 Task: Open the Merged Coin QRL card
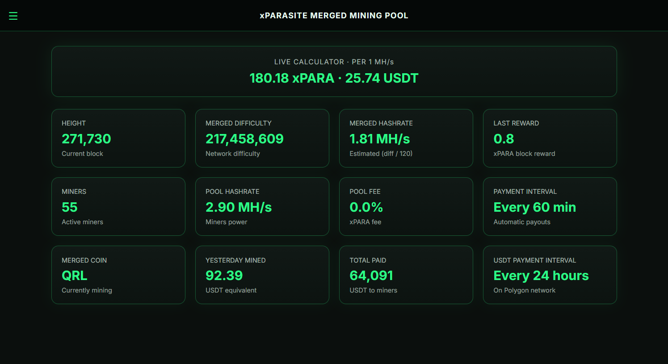coord(118,275)
